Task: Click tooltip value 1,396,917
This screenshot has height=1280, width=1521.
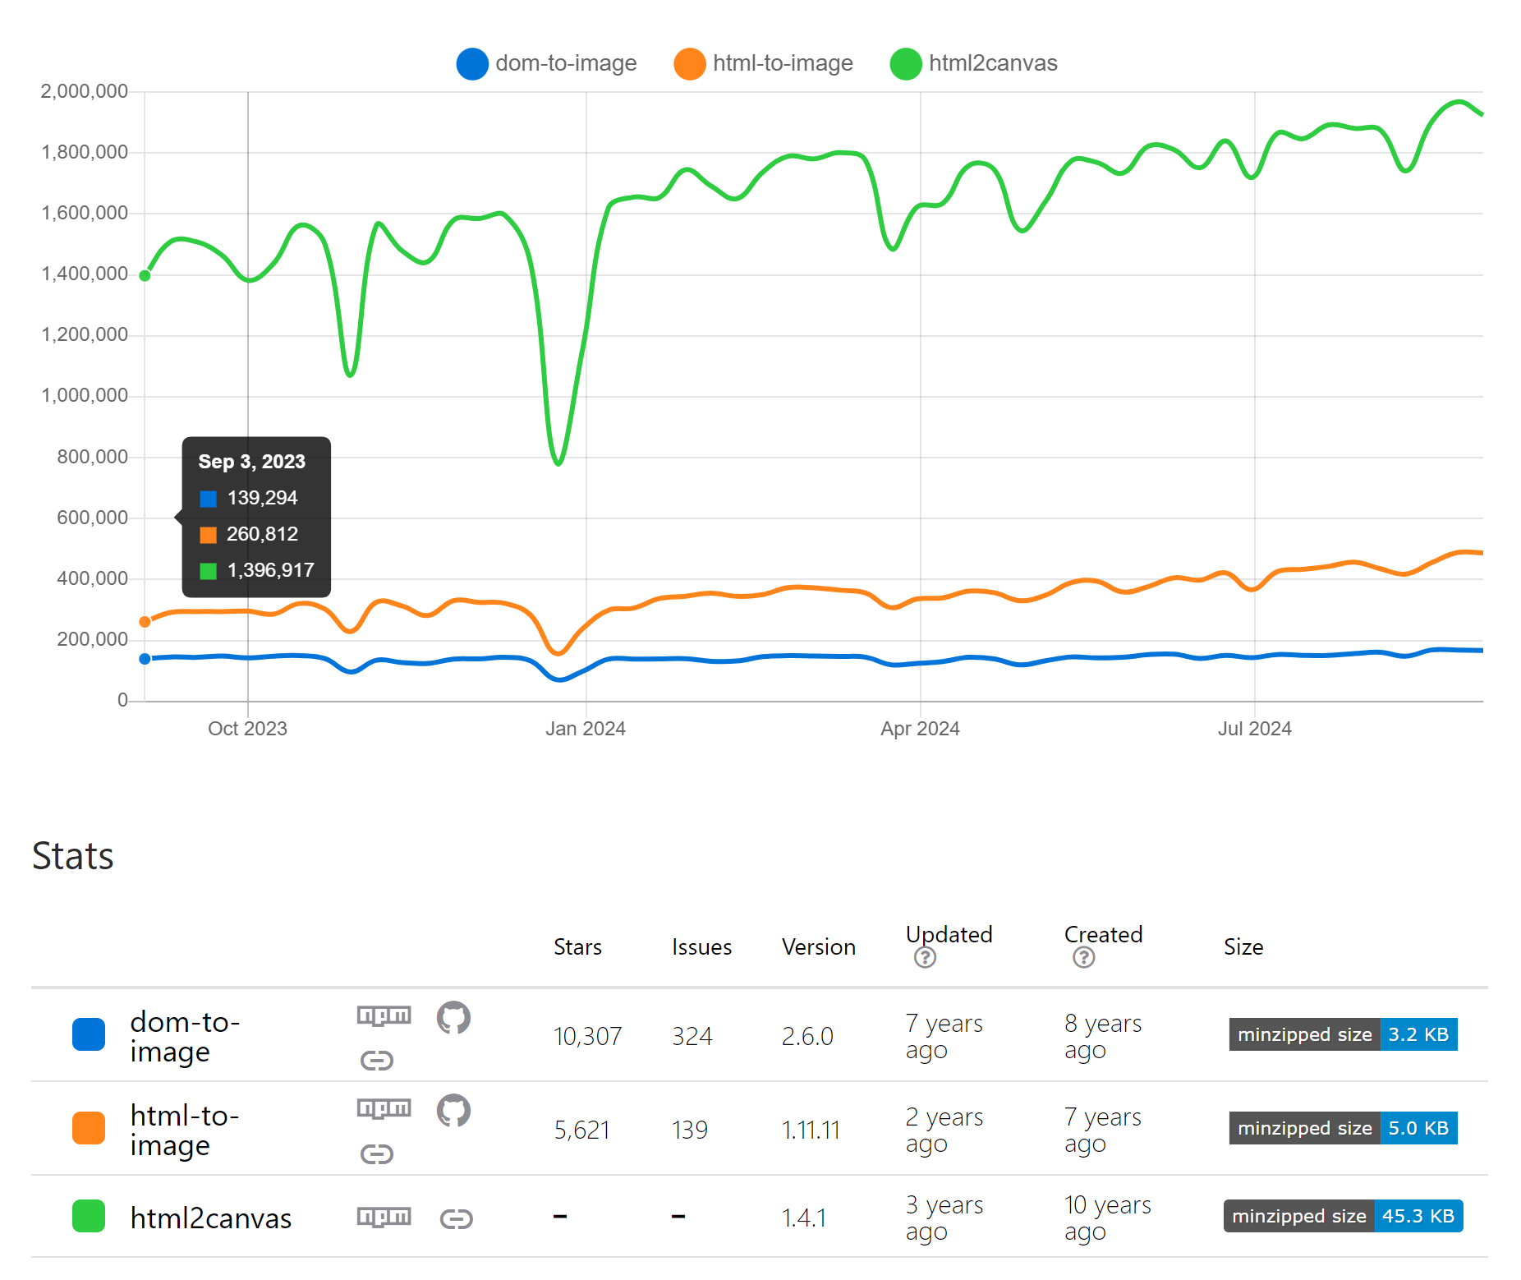Action: pyautogui.click(x=270, y=570)
